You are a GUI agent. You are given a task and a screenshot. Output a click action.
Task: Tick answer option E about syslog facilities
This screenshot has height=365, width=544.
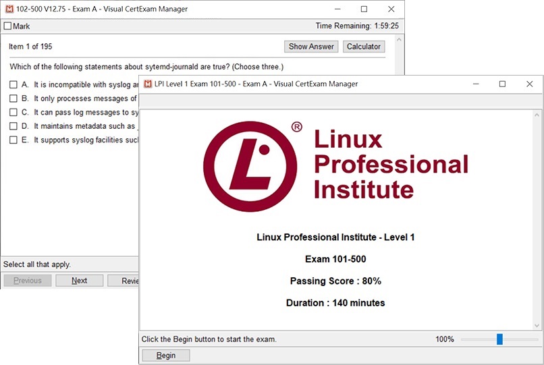coord(13,140)
